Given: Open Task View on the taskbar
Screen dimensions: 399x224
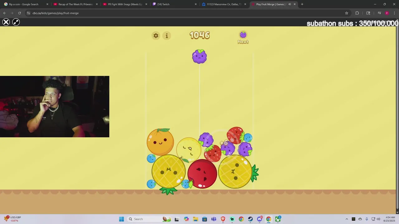Looking at the screenshot, I should pos(177,219).
